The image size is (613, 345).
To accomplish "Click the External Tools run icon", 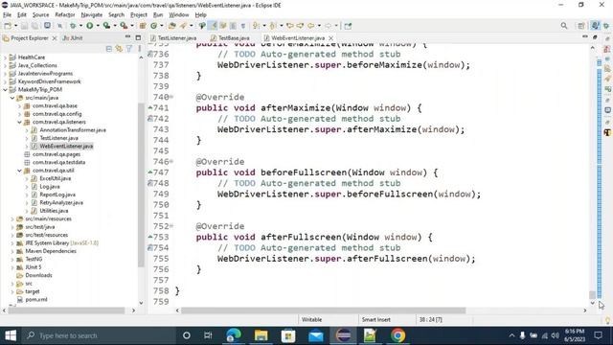I will point(124,26).
